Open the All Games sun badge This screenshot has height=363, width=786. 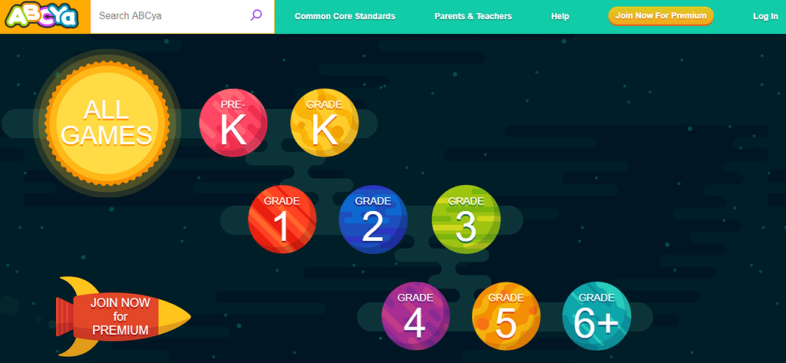(107, 121)
